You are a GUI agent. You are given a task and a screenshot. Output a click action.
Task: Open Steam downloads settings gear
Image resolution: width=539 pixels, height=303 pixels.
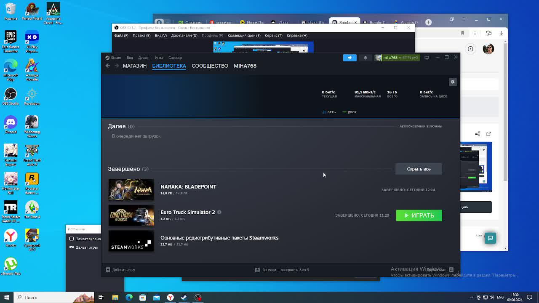pyautogui.click(x=453, y=82)
